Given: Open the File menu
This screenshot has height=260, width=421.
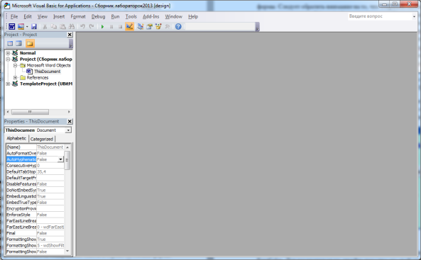Looking at the screenshot, I should coord(14,16).
